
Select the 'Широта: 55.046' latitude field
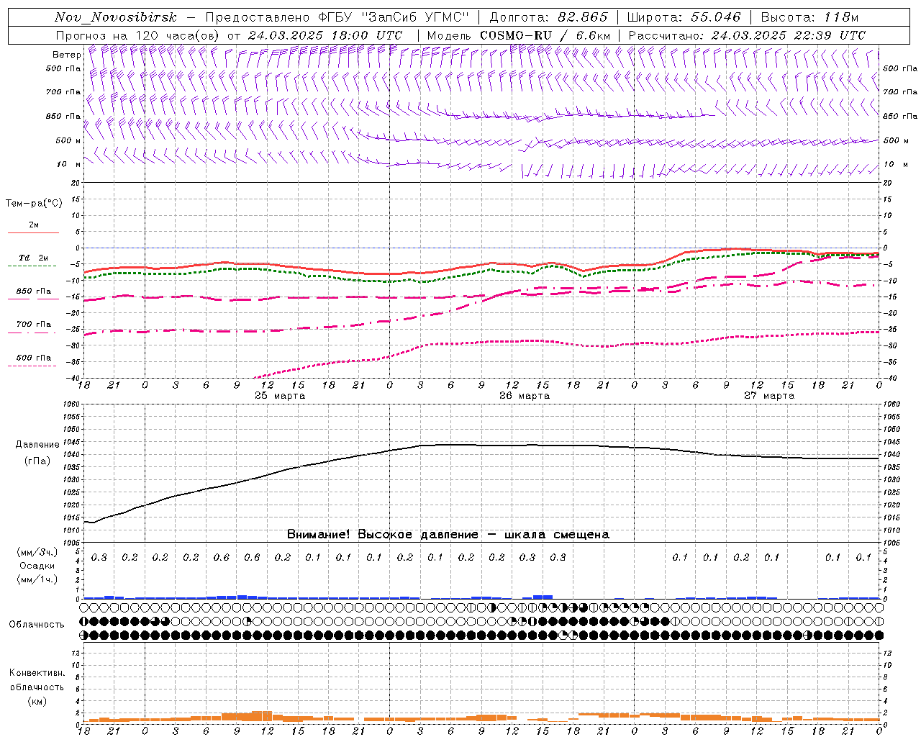[684, 17]
